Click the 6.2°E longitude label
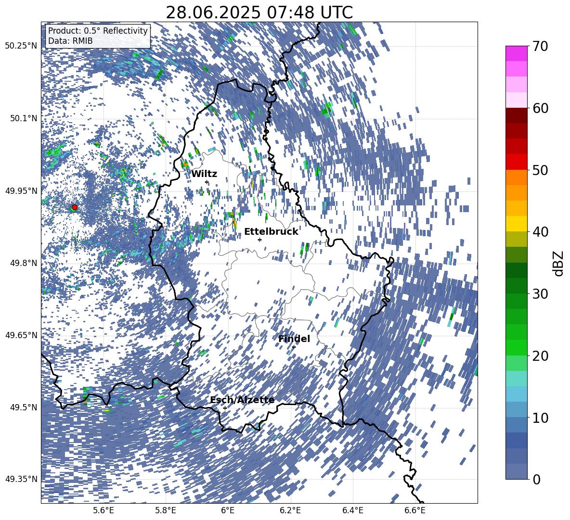Image resolution: width=570 pixels, height=520 pixels. (x=290, y=511)
